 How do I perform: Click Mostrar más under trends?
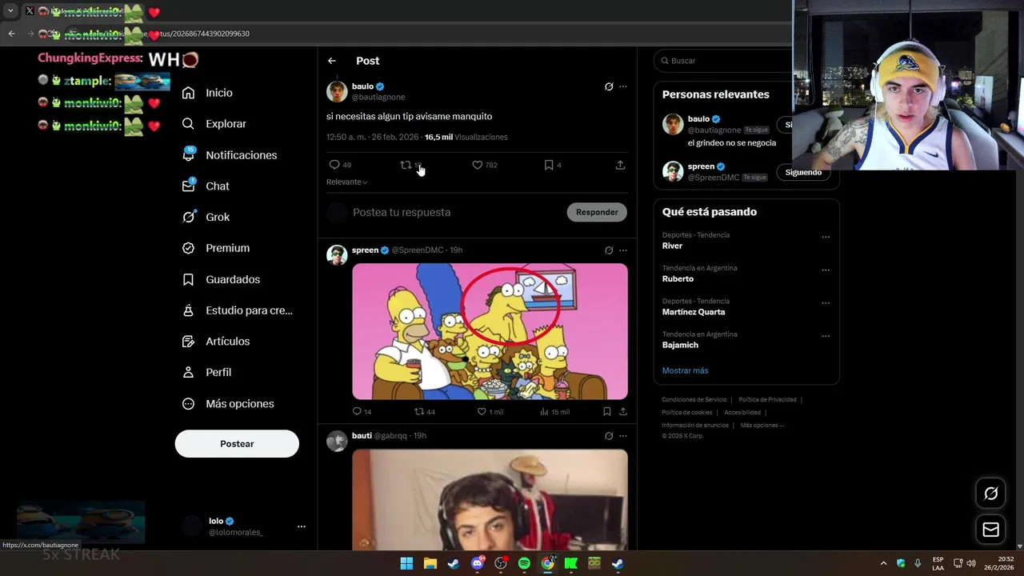pos(685,370)
